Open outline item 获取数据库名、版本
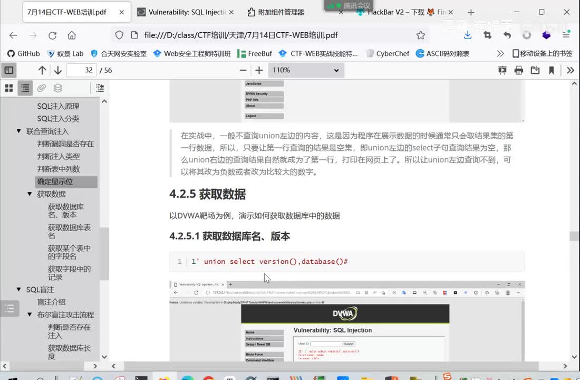 (x=66, y=211)
